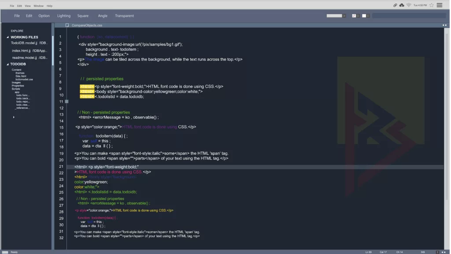Click the Wi-Fi status icon
Image resolution: width=451 pixels, height=254 pixels.
point(409,5)
